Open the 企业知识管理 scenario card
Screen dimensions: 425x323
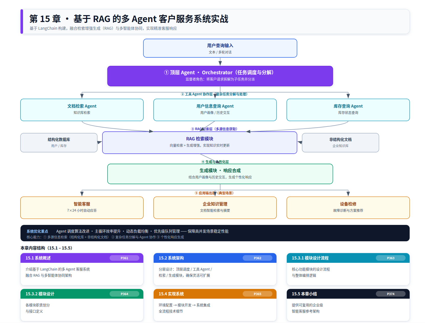pos(215,208)
